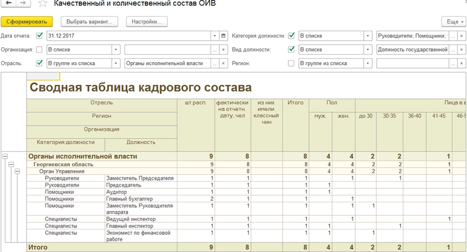
Task: Click the Категория должности value field
Action: click(x=413, y=36)
